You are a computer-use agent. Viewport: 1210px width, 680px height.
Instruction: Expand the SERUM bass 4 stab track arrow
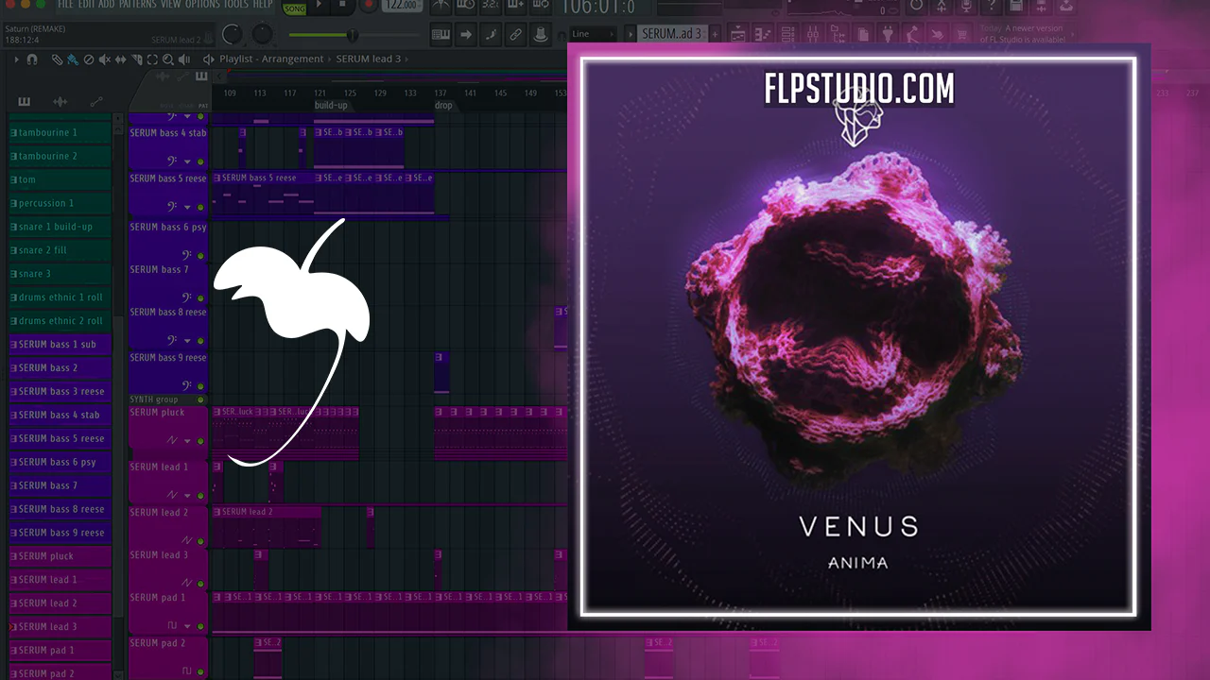click(188, 162)
